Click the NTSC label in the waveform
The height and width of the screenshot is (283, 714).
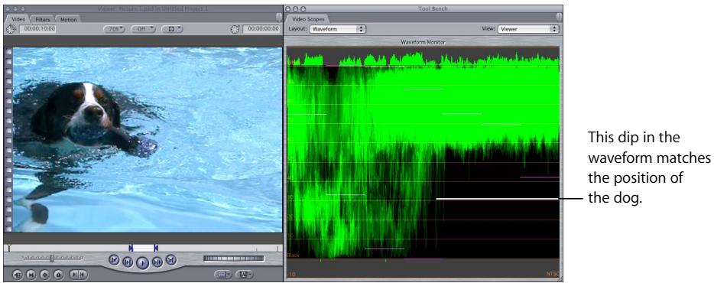coord(552,274)
